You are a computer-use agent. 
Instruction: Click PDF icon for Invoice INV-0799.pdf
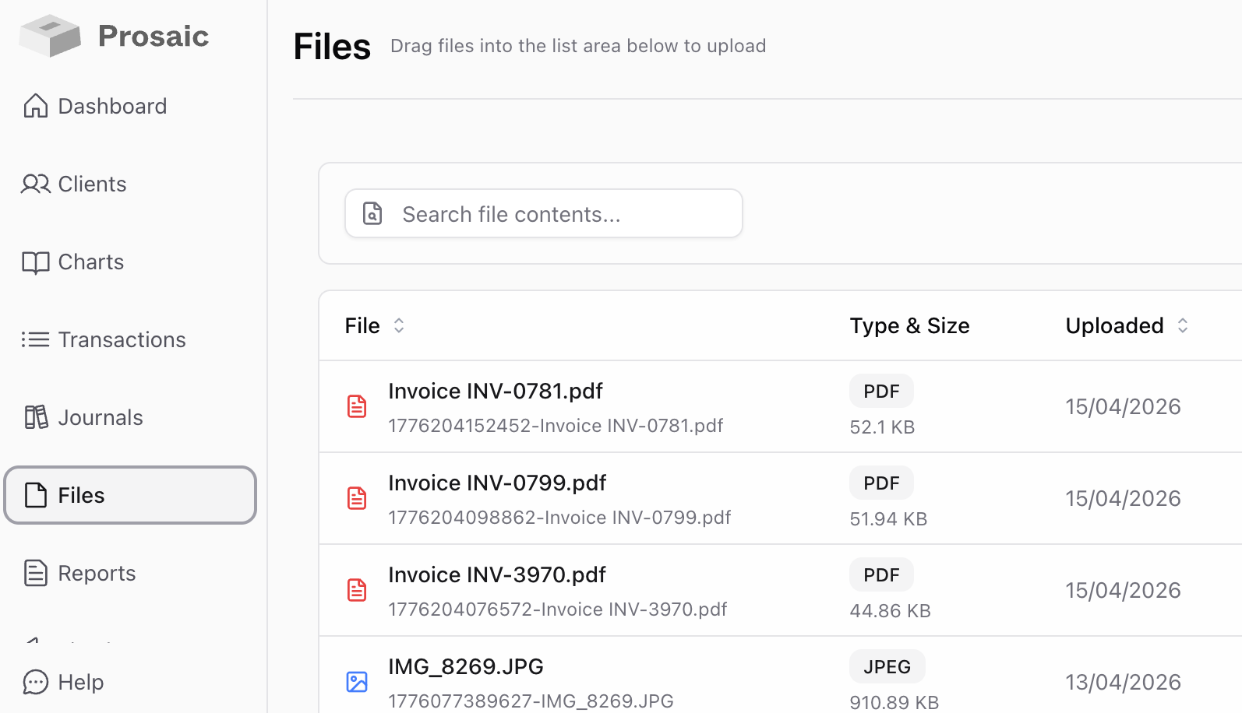pos(357,498)
